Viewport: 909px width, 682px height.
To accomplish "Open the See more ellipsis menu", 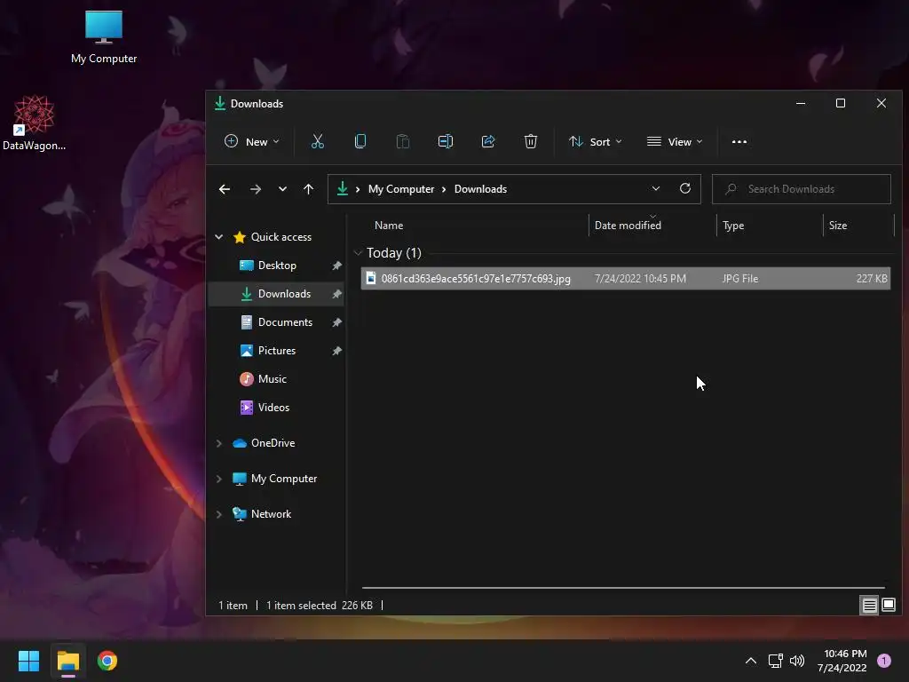I will click(739, 141).
